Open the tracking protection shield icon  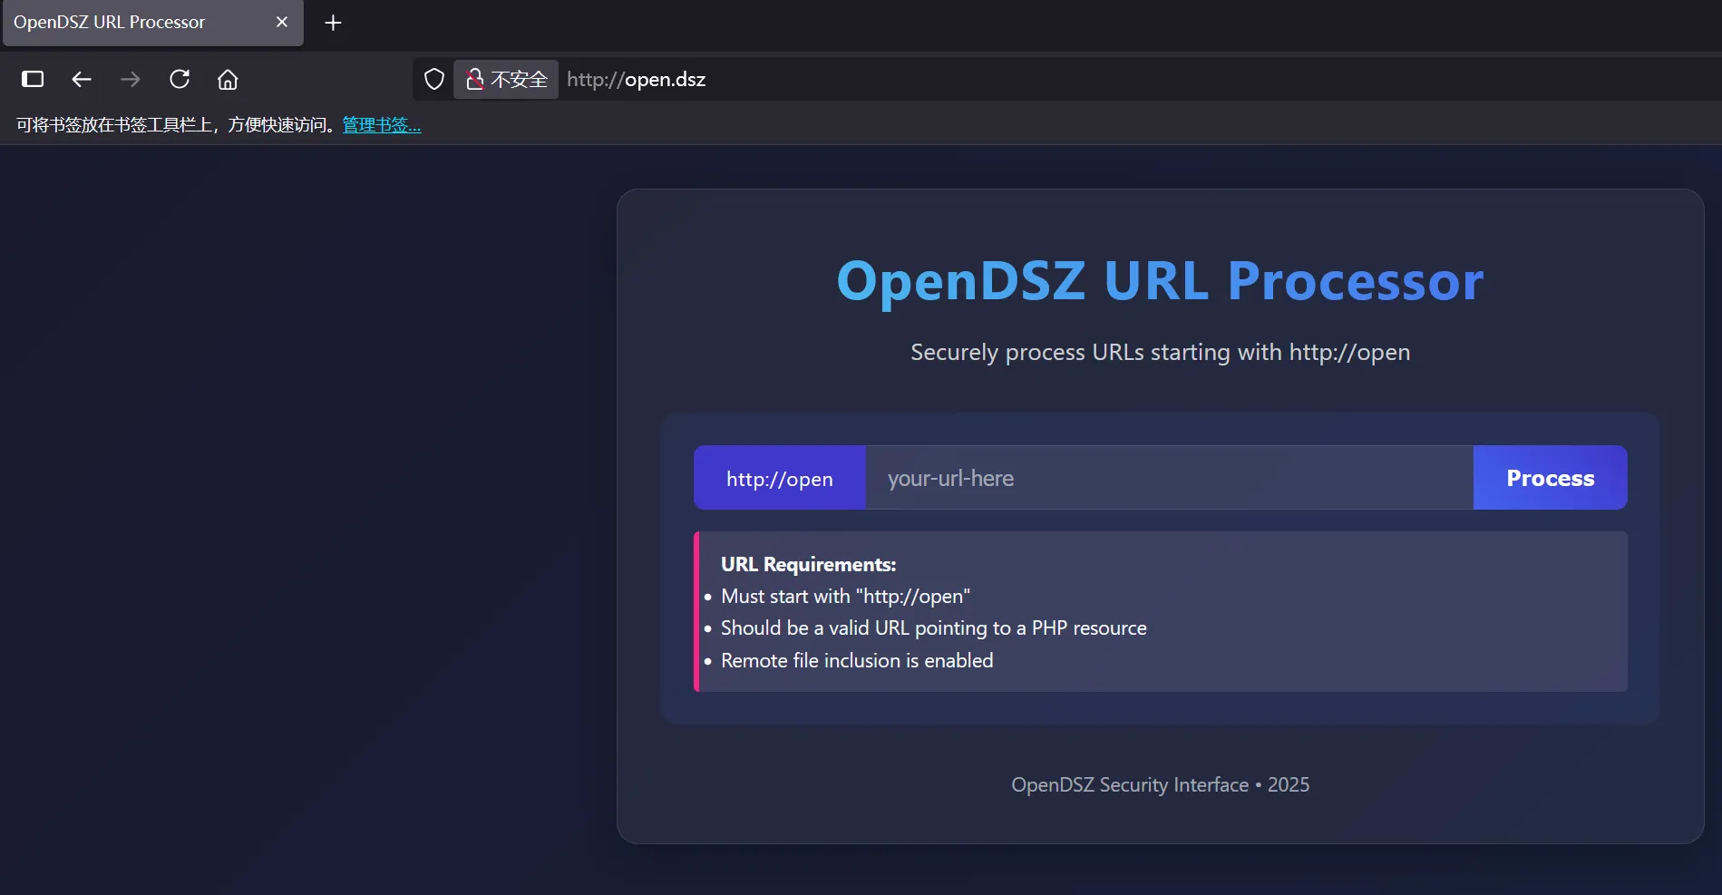434,79
